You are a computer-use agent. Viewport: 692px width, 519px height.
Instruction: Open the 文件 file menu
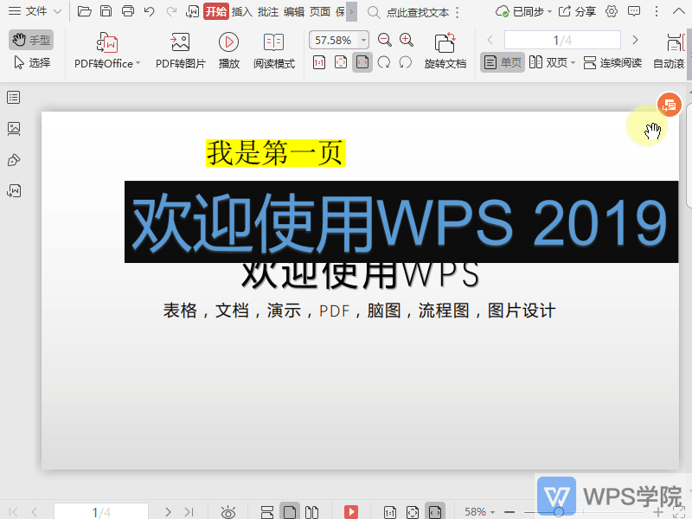(x=35, y=11)
